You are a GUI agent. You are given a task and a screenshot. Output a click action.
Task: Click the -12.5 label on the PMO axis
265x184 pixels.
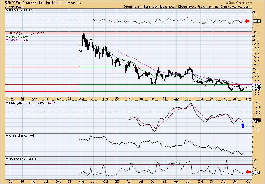[256, 130]
